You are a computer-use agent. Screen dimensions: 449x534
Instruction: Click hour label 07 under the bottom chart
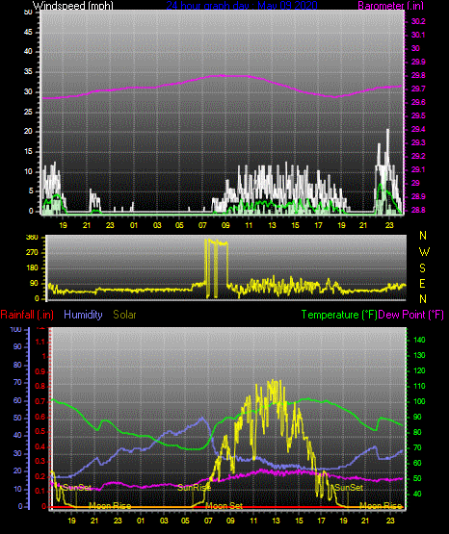click(x=208, y=521)
